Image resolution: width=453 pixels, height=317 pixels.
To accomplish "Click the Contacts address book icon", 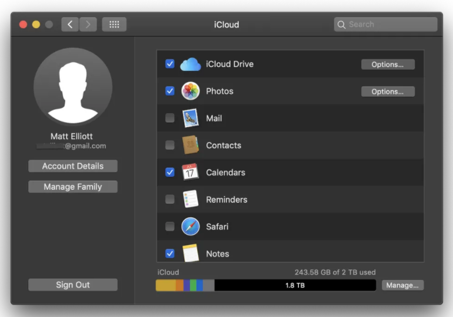I will (191, 145).
